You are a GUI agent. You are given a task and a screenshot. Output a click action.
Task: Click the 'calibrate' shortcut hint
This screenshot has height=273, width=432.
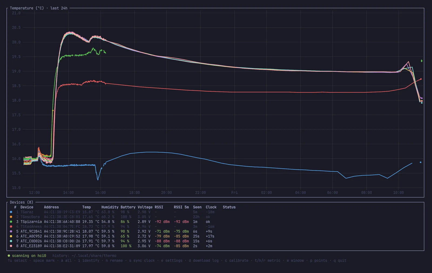(x=237, y=260)
